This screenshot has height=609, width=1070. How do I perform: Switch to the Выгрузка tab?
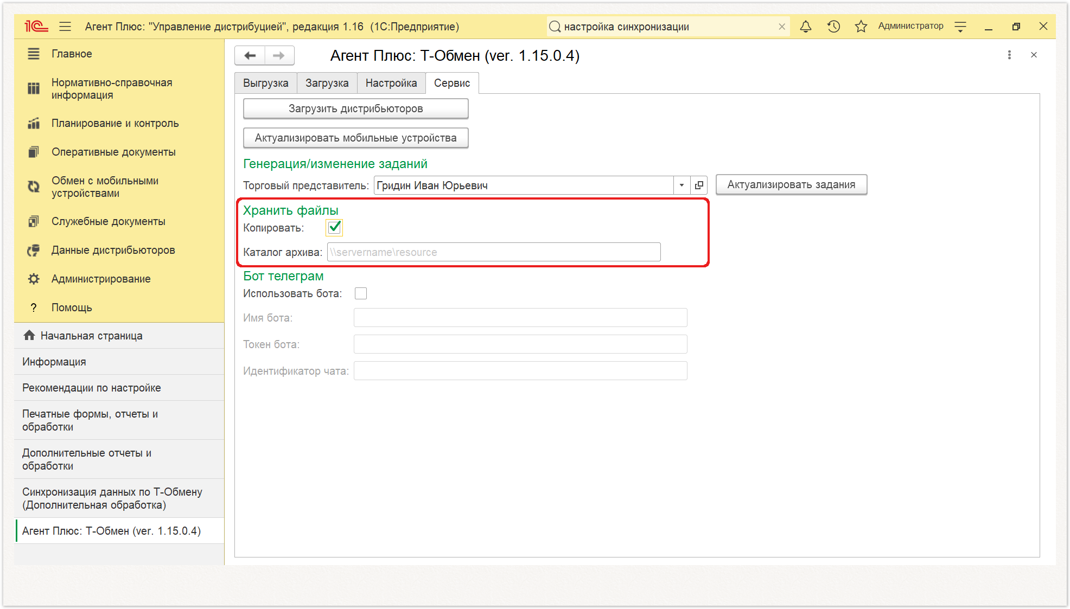click(266, 83)
